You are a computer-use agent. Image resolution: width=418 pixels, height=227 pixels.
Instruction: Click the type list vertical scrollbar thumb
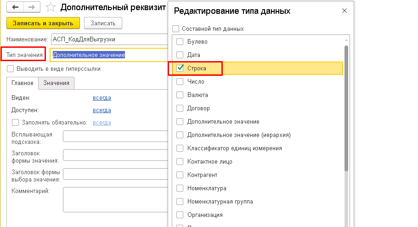(x=346, y=108)
